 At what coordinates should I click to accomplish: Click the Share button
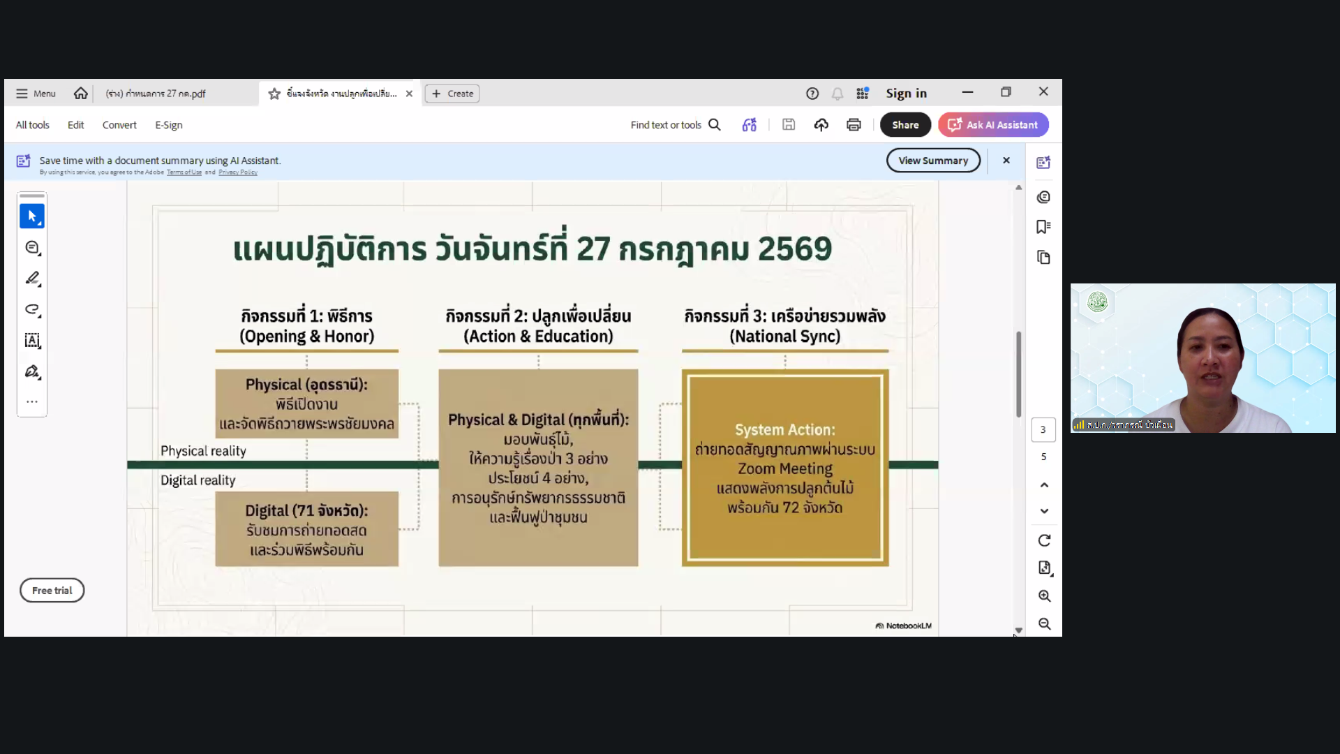point(905,125)
